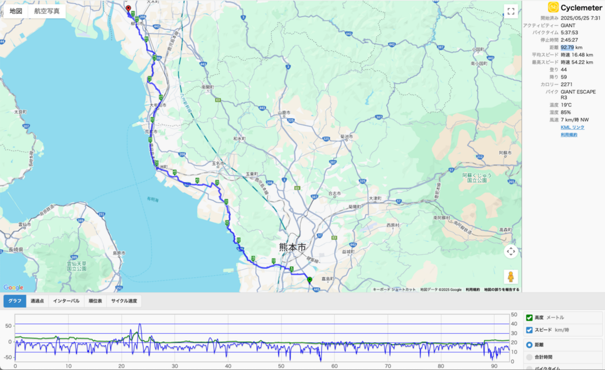Image resolution: width=605 pixels, height=370 pixels.
Task: Click 地図の誤りを報告する link
Action: coord(502,290)
